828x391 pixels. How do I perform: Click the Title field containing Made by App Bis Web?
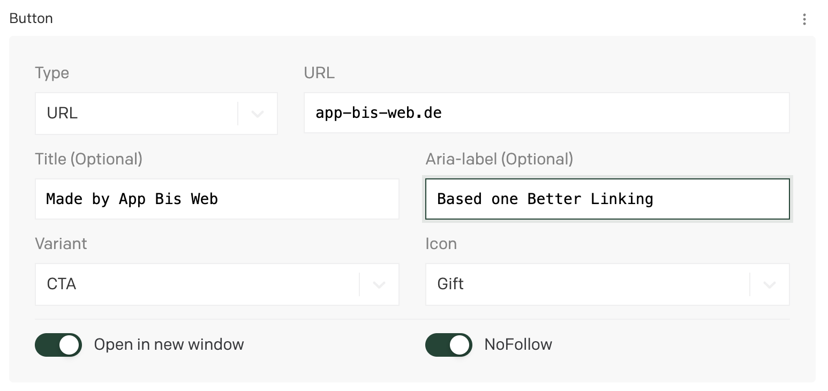point(217,199)
